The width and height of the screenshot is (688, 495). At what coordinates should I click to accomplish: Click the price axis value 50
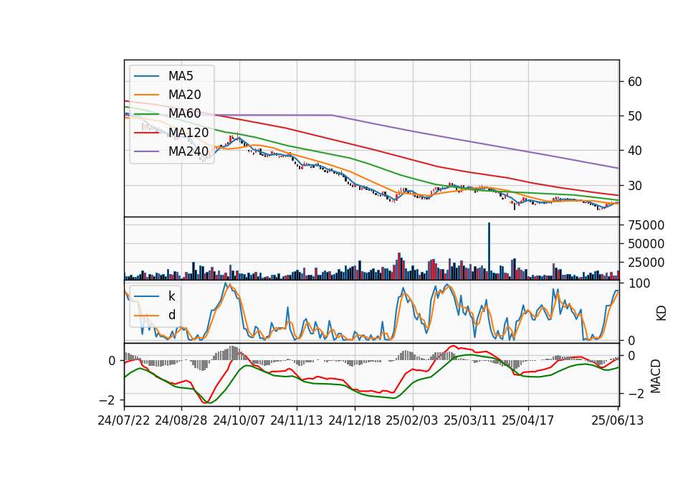pos(635,116)
